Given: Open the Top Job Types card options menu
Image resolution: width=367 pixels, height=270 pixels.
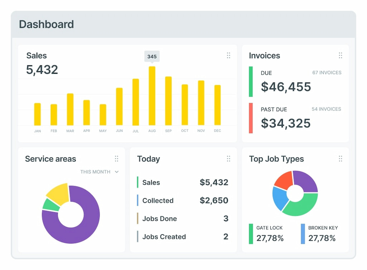Looking at the screenshot, I should click(x=340, y=158).
